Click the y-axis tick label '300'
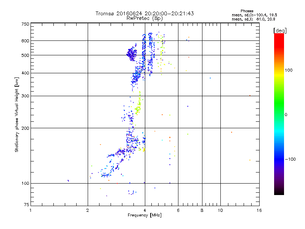Screen dimensions: 305x229 [x=25, y=96]
